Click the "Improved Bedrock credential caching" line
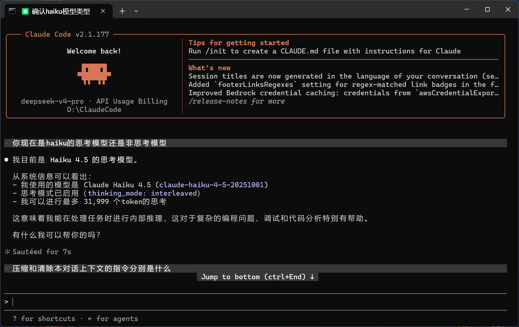519x327 pixels. tap(344, 93)
